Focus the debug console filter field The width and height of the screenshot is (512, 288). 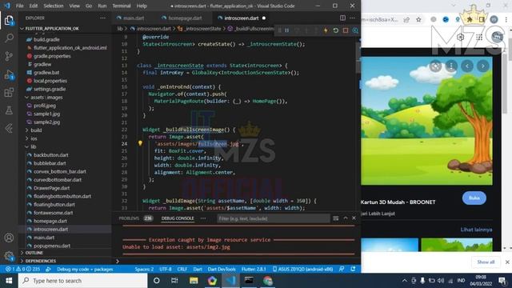[x=274, y=218]
